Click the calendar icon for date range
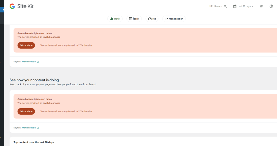277x146 pixels. pyautogui.click(x=235, y=6)
